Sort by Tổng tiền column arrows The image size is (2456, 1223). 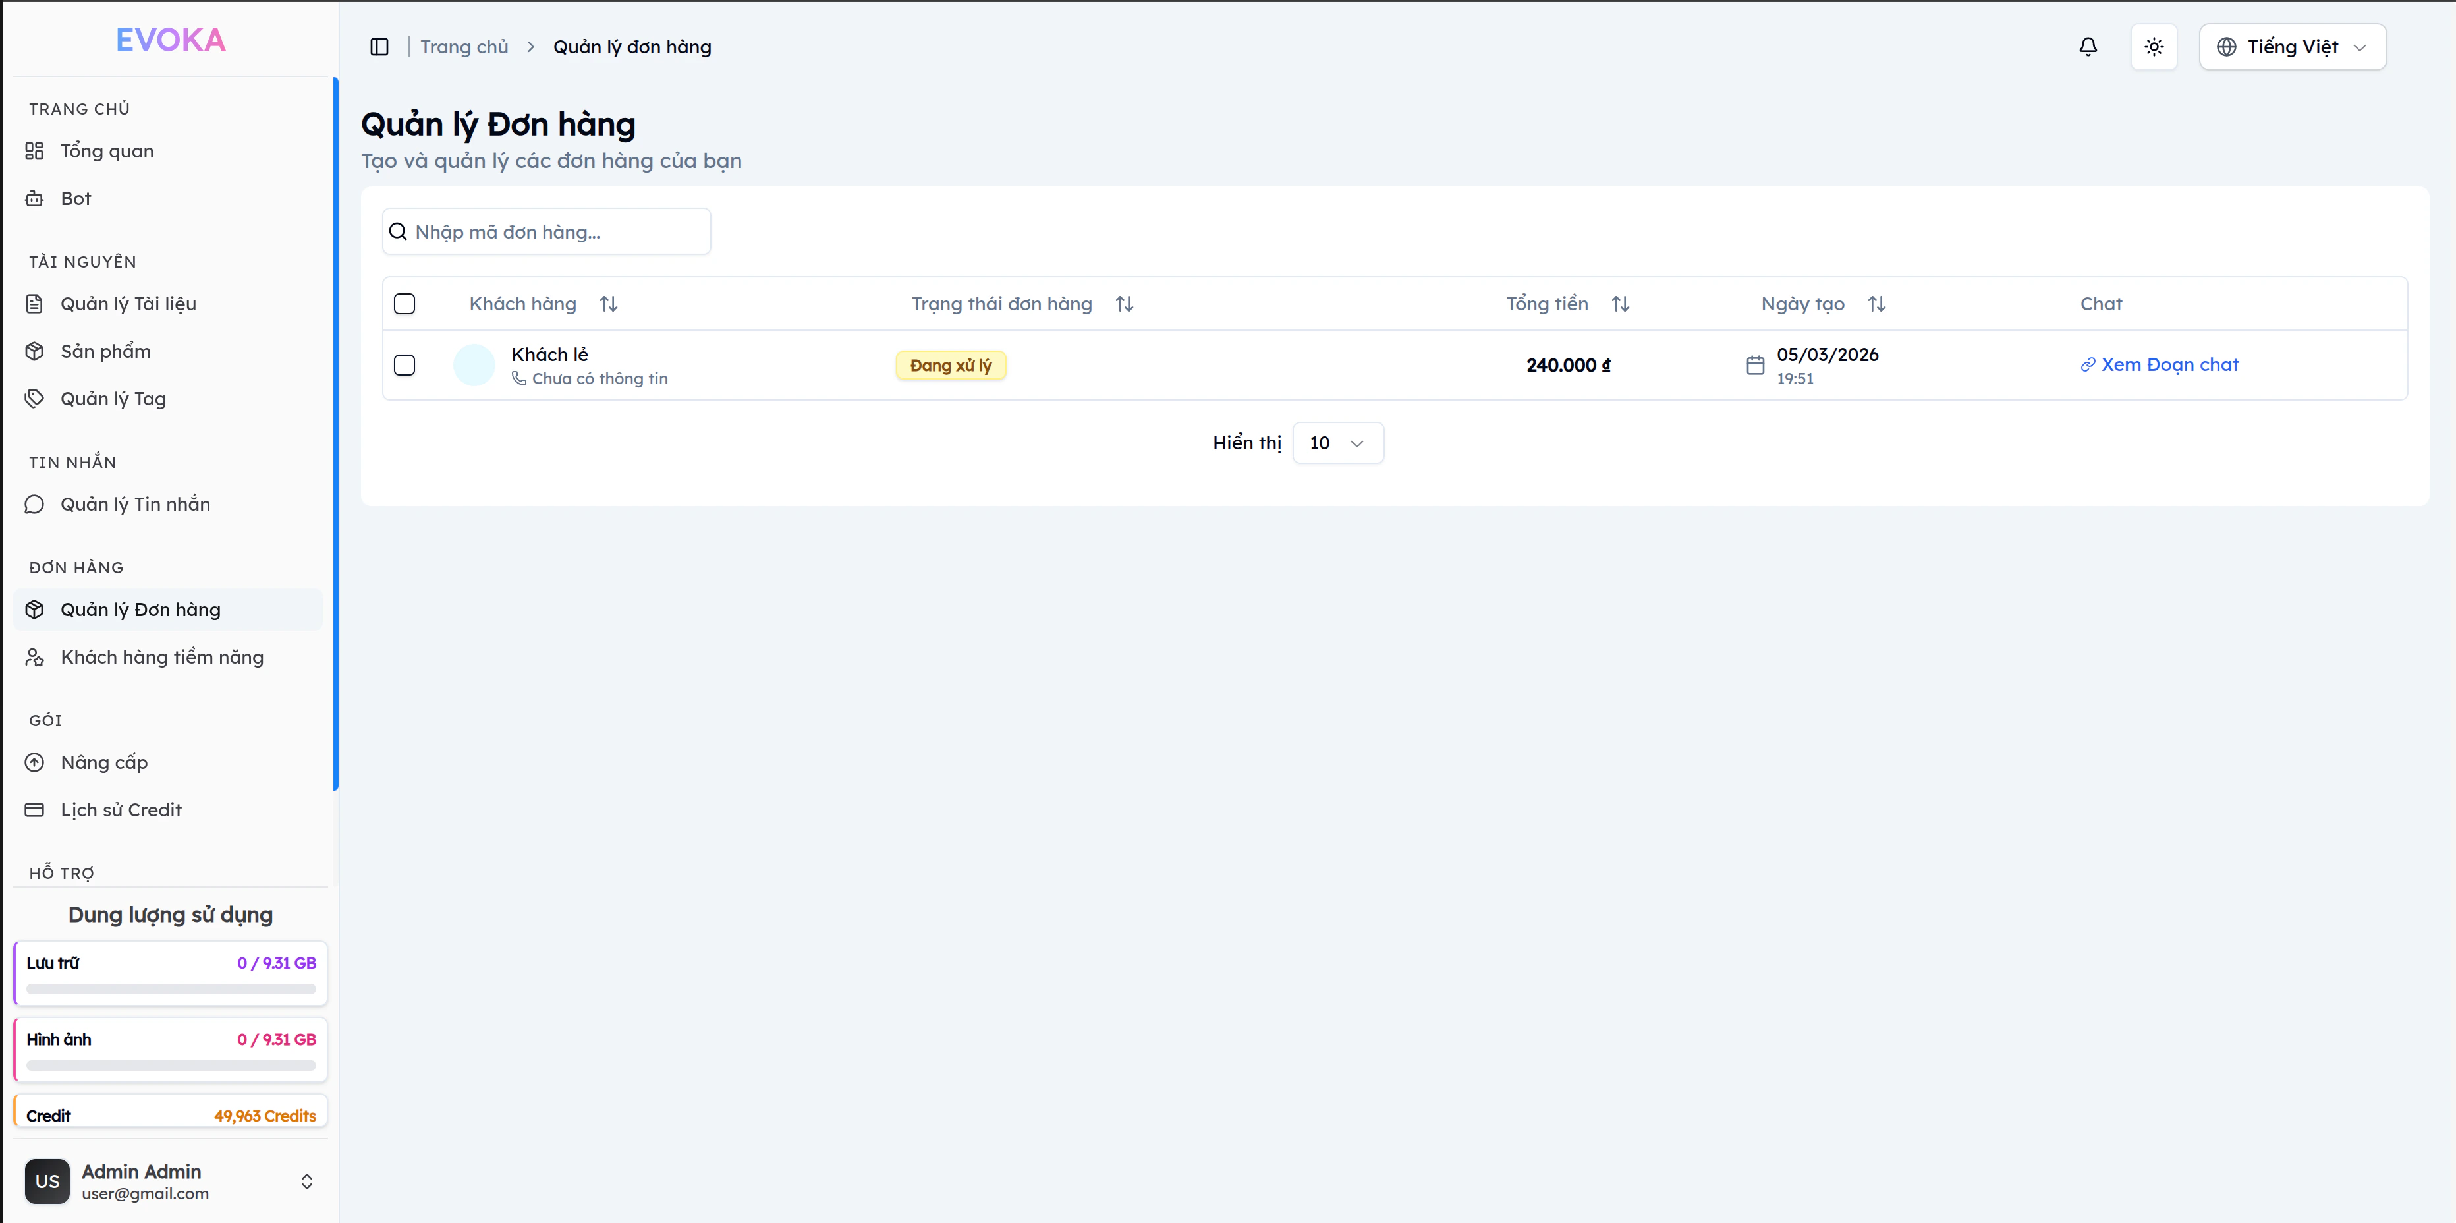1620,303
